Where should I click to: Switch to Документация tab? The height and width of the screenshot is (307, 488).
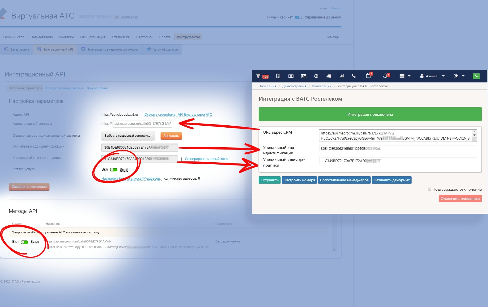[x=97, y=88]
